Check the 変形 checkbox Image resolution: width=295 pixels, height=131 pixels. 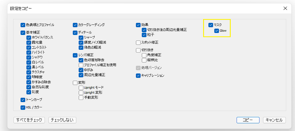pos(75,82)
